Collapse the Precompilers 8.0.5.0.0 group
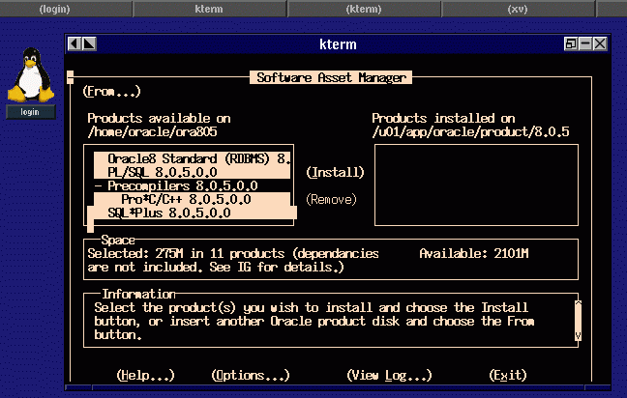The width and height of the screenshot is (627, 398). coord(98,185)
